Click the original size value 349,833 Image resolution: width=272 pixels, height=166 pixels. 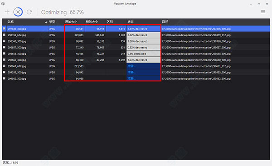pyautogui.click(x=79, y=35)
